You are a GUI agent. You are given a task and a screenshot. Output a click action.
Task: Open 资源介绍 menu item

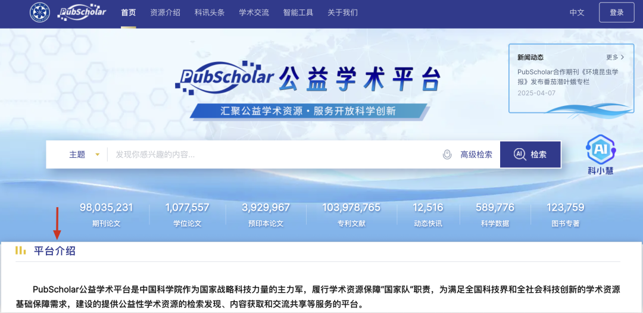[165, 12]
